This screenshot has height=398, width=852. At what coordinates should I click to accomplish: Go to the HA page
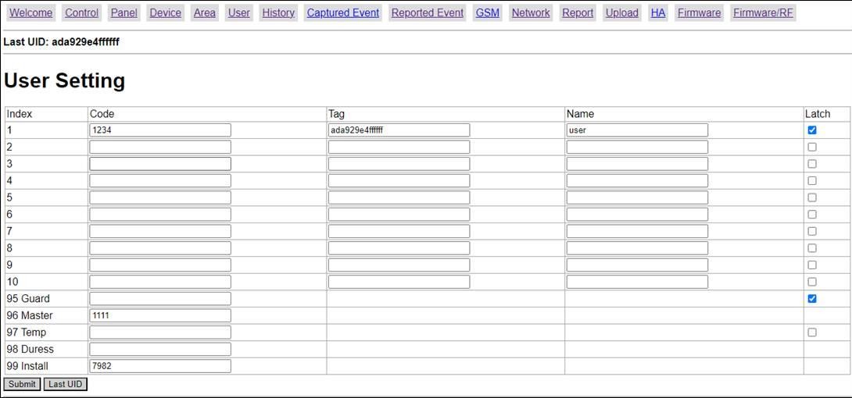[658, 12]
